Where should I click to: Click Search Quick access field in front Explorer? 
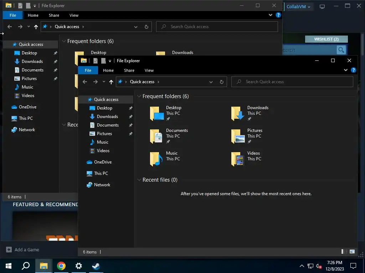click(x=292, y=82)
